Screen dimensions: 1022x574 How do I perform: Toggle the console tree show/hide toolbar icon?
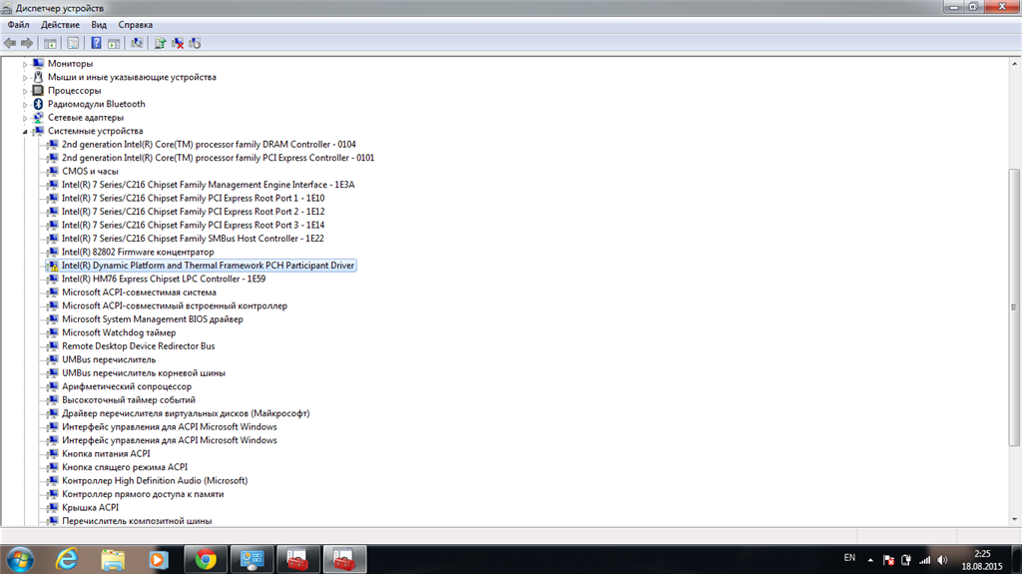(x=50, y=43)
